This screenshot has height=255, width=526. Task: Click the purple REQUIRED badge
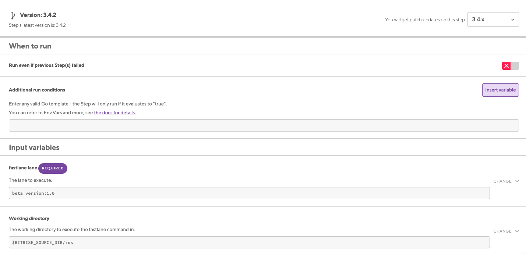tap(53, 168)
